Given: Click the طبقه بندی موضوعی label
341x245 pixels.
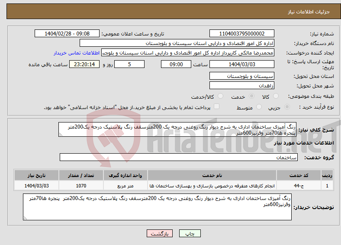Looking at the screenshot, I should point(311,96).
